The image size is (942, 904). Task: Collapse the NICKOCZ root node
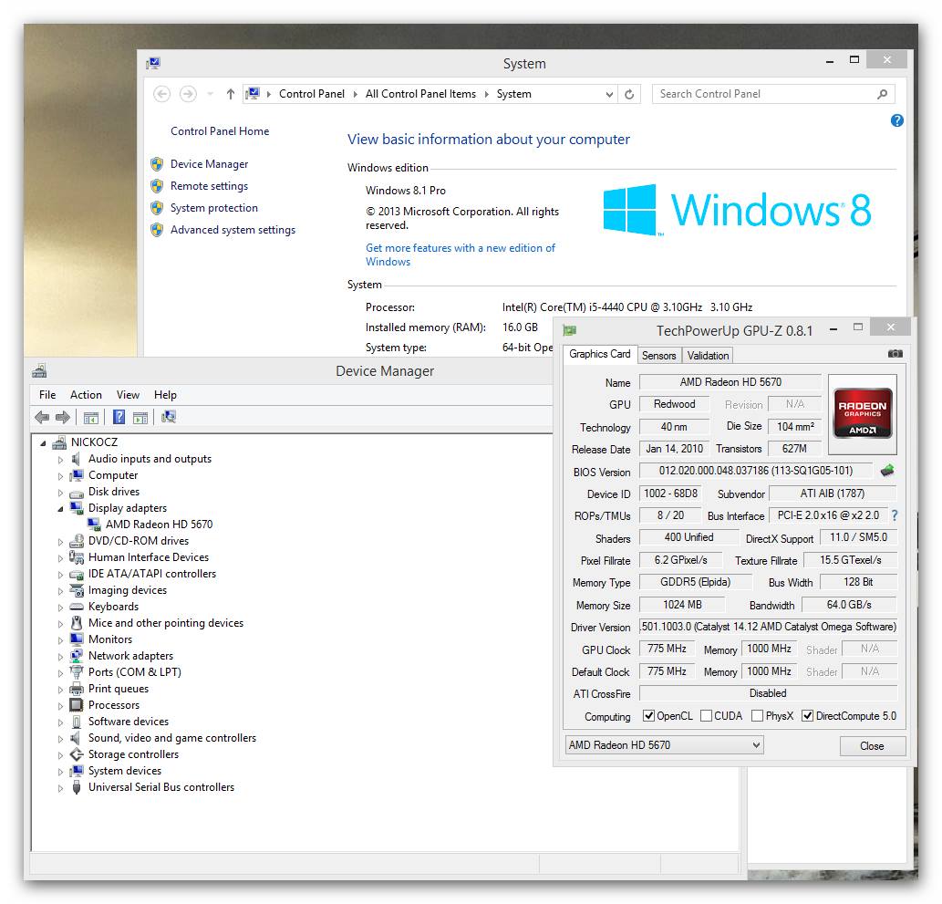tap(43, 443)
